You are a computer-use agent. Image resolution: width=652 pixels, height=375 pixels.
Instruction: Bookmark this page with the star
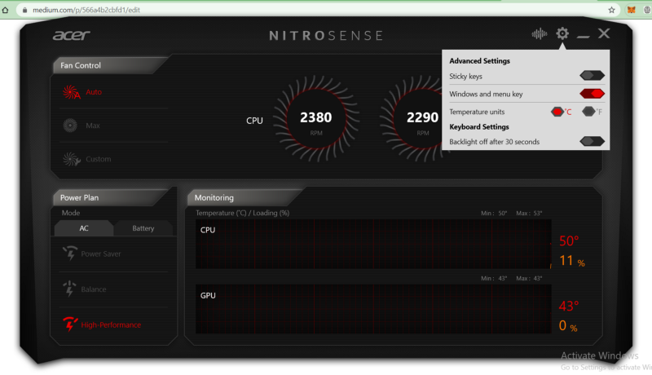(x=611, y=10)
